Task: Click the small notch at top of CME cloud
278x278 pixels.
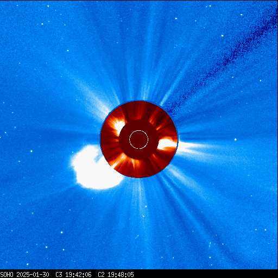Action: (x=96, y=159)
